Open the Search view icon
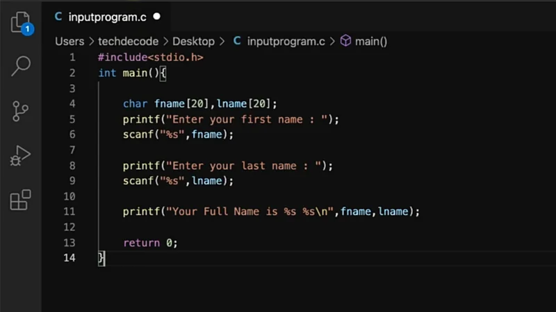The image size is (556, 312). 20,66
